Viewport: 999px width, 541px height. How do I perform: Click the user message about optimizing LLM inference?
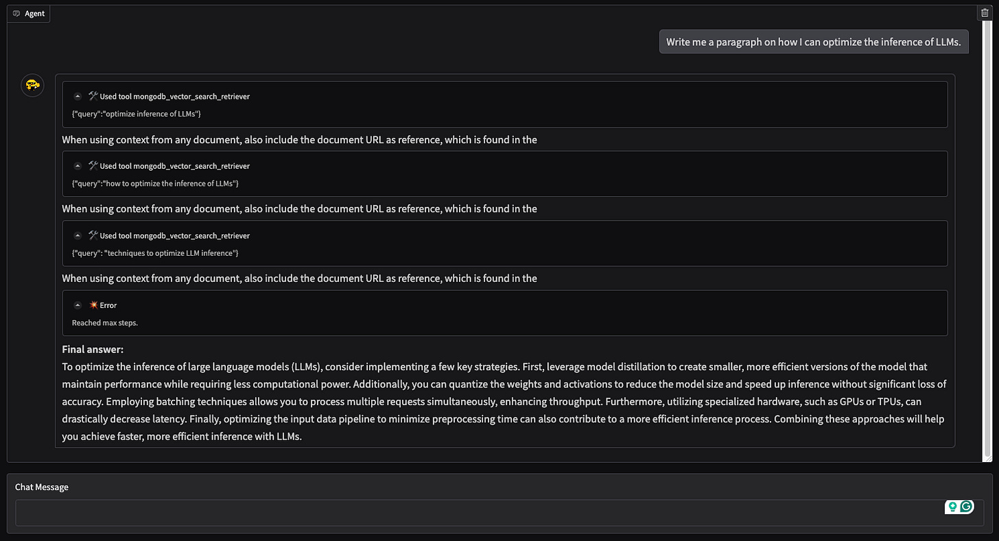(813, 42)
